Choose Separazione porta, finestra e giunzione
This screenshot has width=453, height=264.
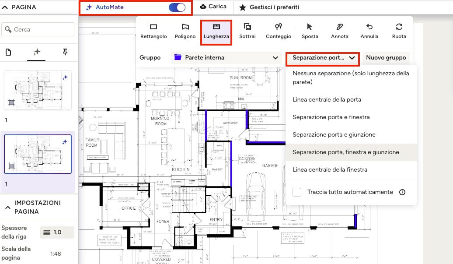351,152
